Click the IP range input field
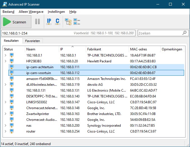The height and width of the screenshot is (147, 190). pos(36,33)
